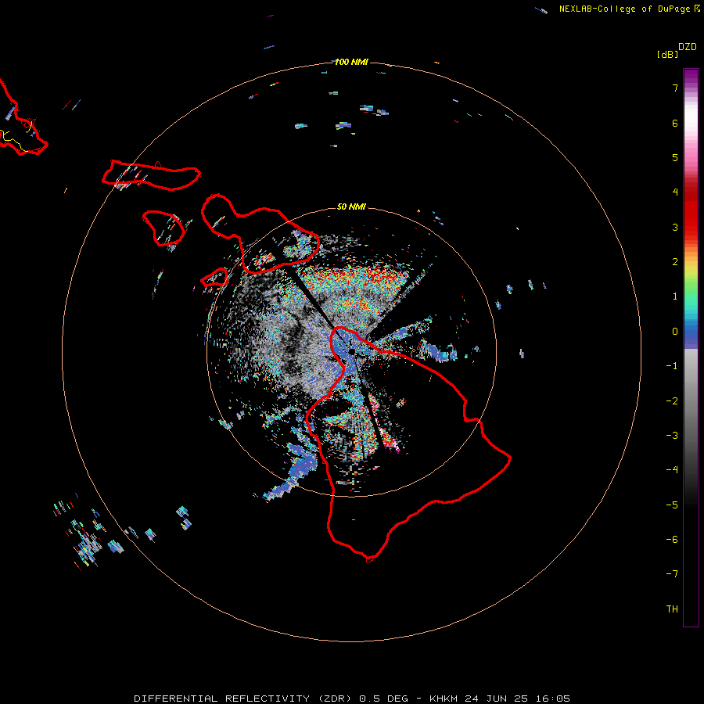Screen dimensions: 704x704
Task: Click the 50 NMI range ring label
Action: (351, 207)
